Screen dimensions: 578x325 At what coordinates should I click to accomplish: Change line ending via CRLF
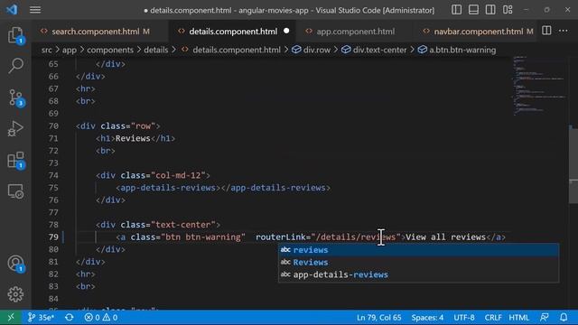[x=493, y=317]
